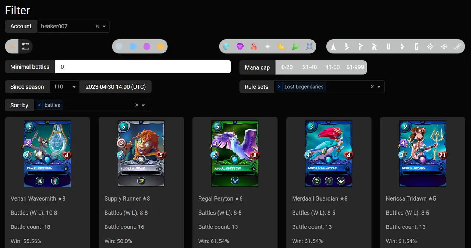Filter by Reward edition 'R' icon
Viewport: 471px width, 248px height.
tap(375, 47)
